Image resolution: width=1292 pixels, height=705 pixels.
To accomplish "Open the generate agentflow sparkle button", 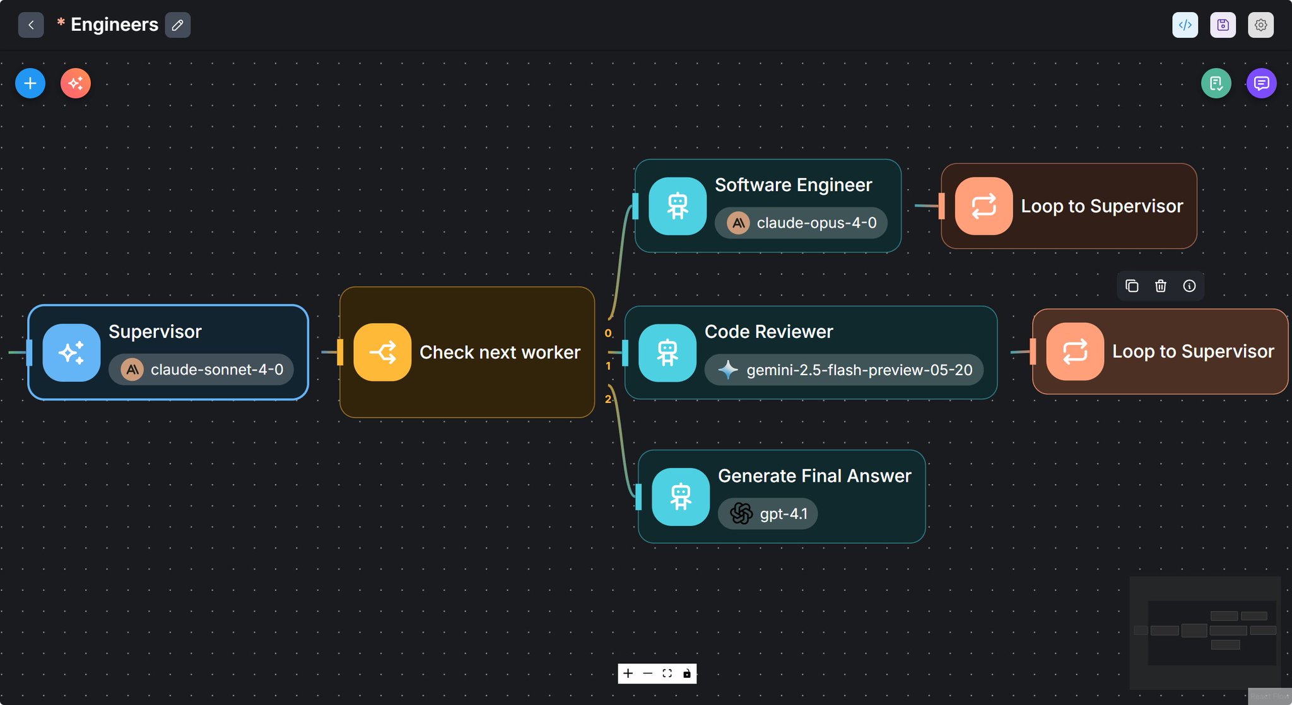I will tap(76, 83).
